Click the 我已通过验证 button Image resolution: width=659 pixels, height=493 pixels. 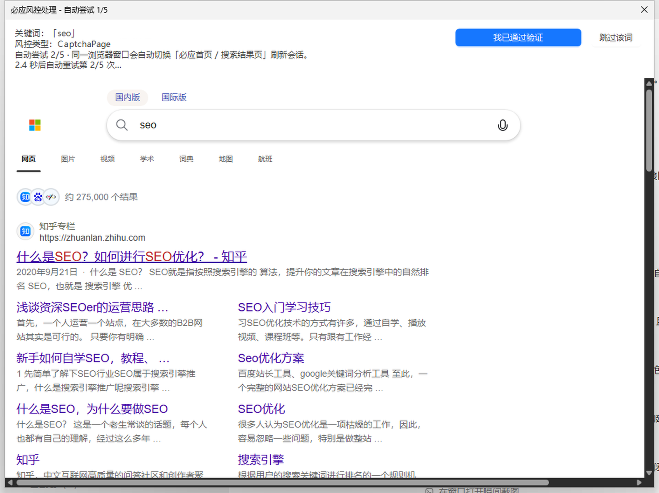[518, 37]
